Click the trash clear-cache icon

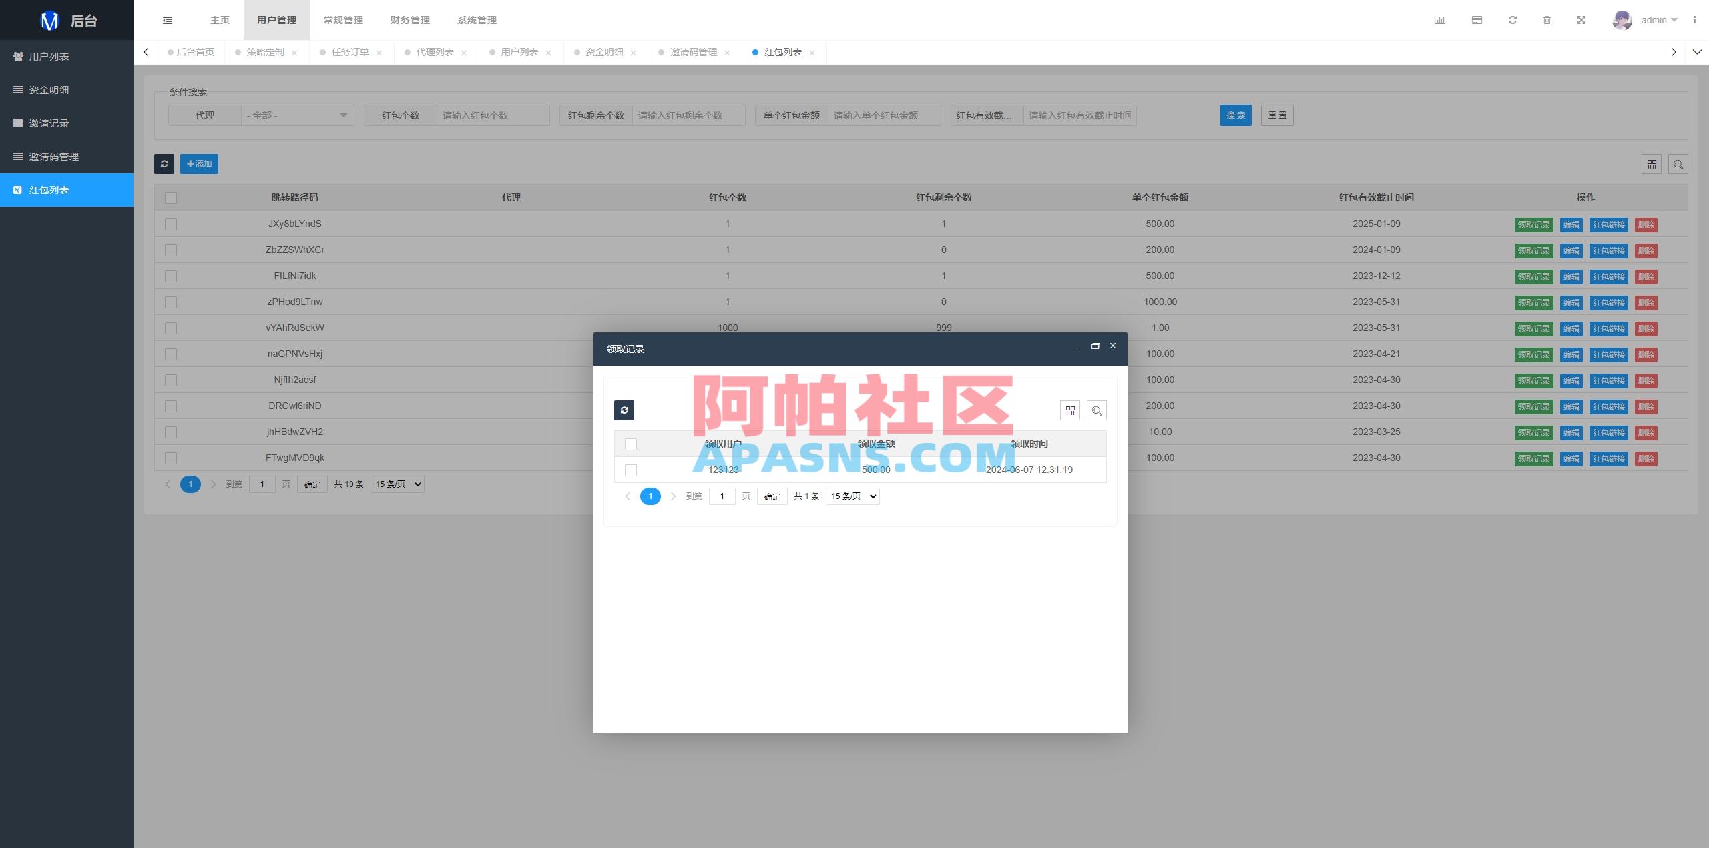(x=1547, y=20)
